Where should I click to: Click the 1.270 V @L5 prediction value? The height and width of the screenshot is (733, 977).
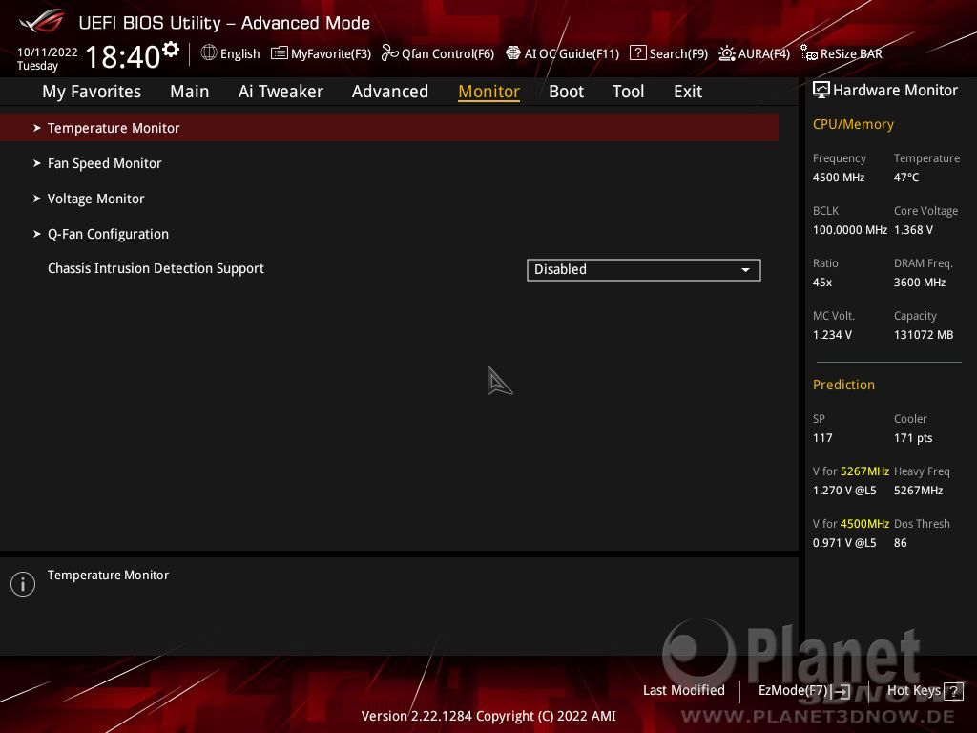pyautogui.click(x=844, y=491)
